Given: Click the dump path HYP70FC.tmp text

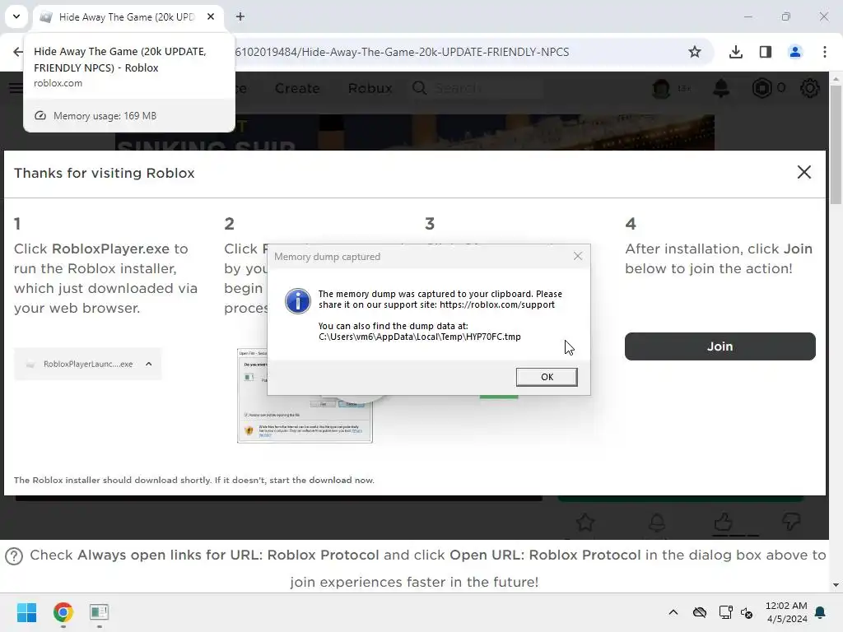Looking at the screenshot, I should (419, 337).
